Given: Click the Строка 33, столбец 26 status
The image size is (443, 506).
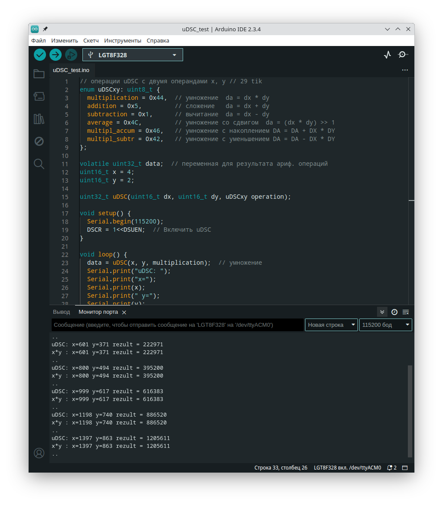Looking at the screenshot, I should tap(281, 468).
